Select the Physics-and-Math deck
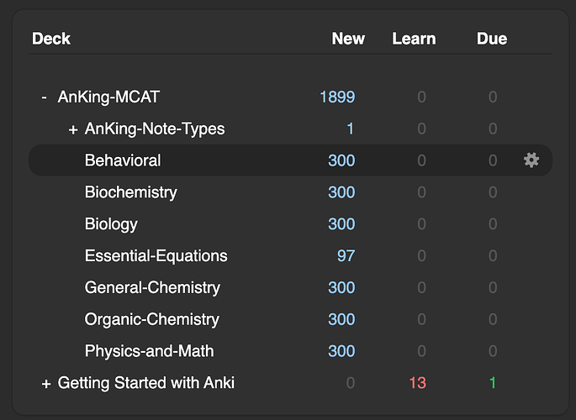The width and height of the screenshot is (576, 420). coord(150,351)
